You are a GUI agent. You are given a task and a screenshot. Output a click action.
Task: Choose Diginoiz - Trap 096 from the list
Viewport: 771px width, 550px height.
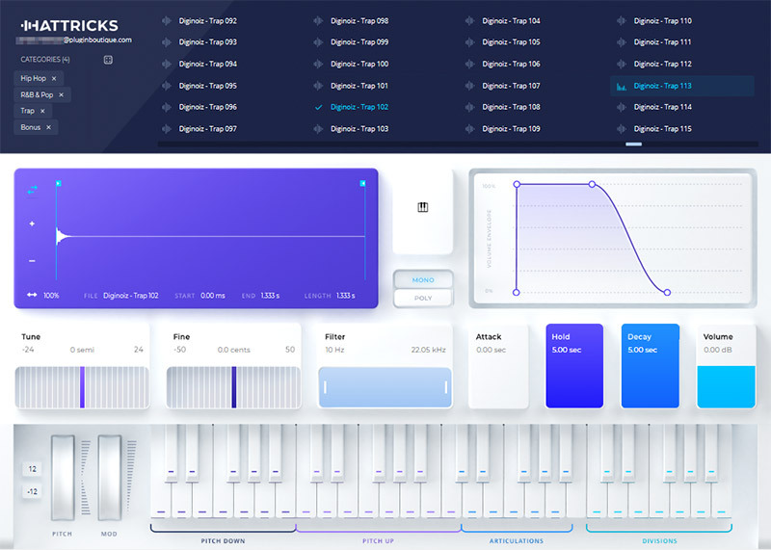[x=207, y=107]
